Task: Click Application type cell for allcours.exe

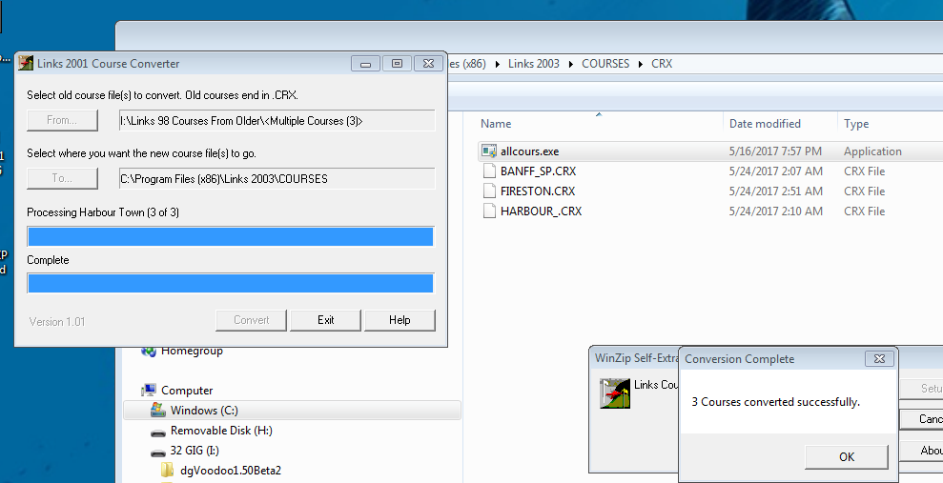Action: [x=872, y=151]
